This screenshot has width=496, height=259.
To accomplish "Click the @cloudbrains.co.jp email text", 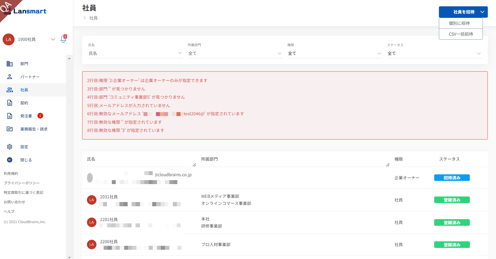I will pyautogui.click(x=173, y=175).
